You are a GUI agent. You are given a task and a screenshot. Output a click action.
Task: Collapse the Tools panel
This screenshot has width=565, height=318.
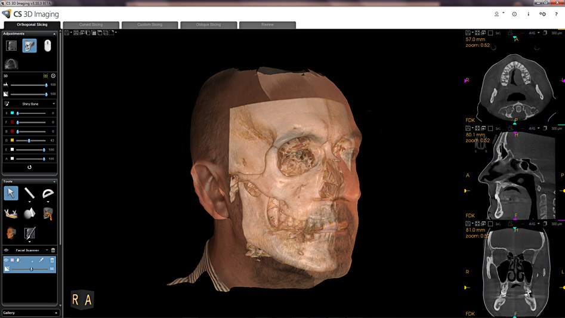point(54,181)
